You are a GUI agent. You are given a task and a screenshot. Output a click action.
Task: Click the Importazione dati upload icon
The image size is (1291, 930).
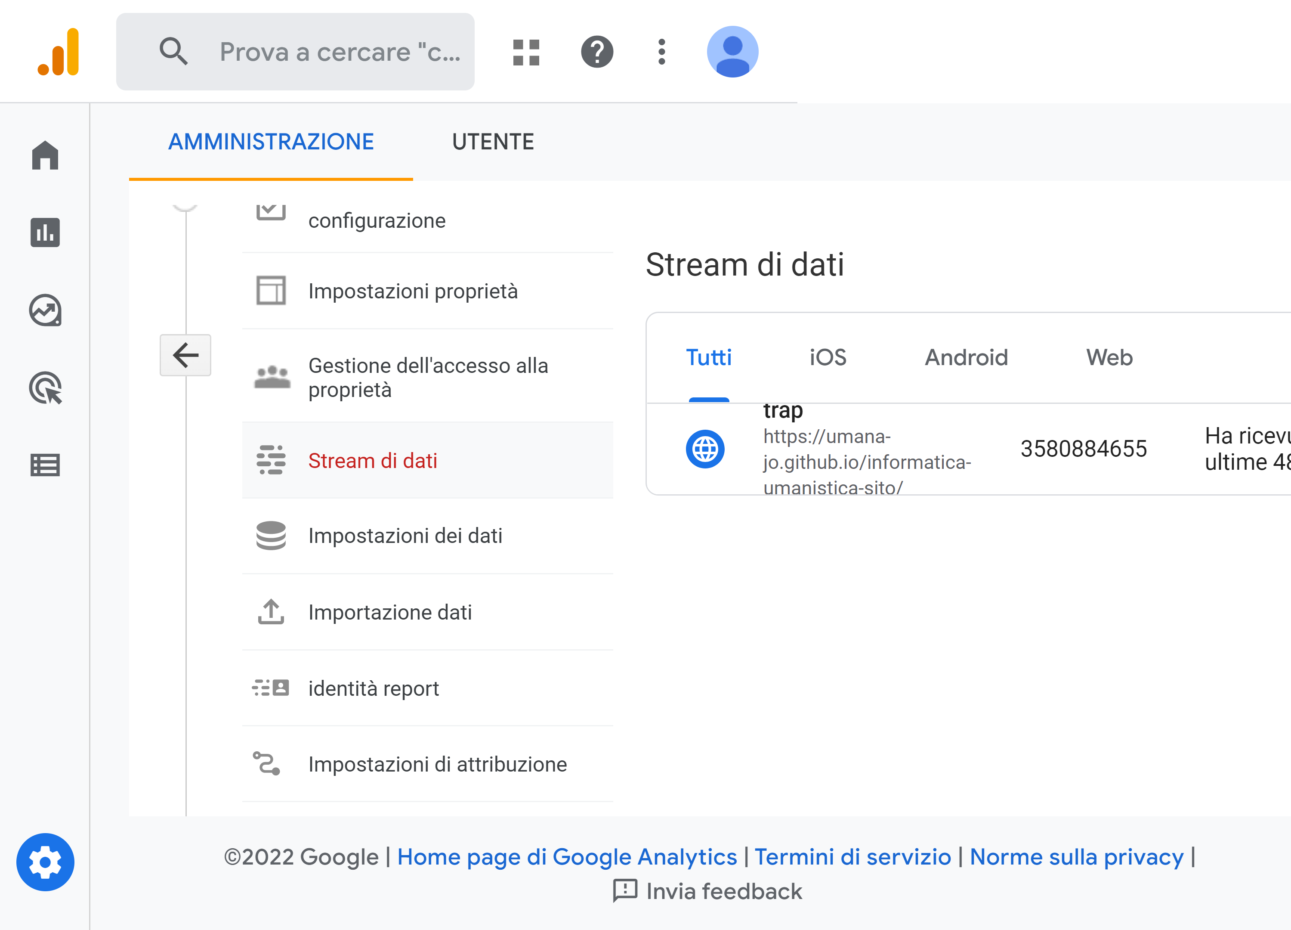point(271,612)
